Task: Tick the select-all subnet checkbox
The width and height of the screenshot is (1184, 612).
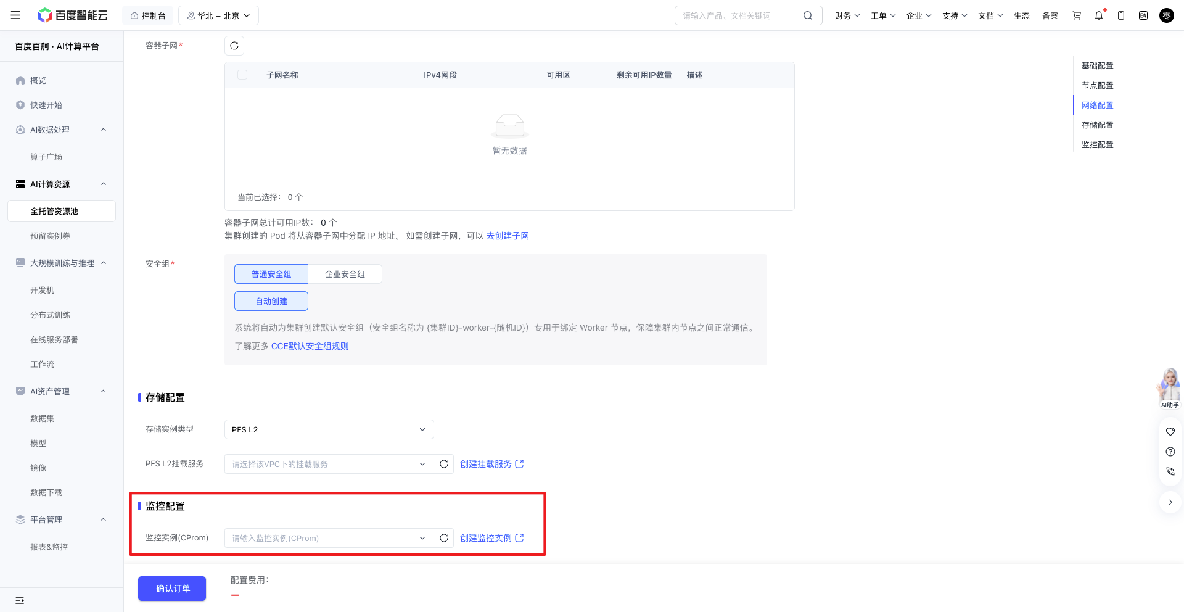Action: [242, 75]
